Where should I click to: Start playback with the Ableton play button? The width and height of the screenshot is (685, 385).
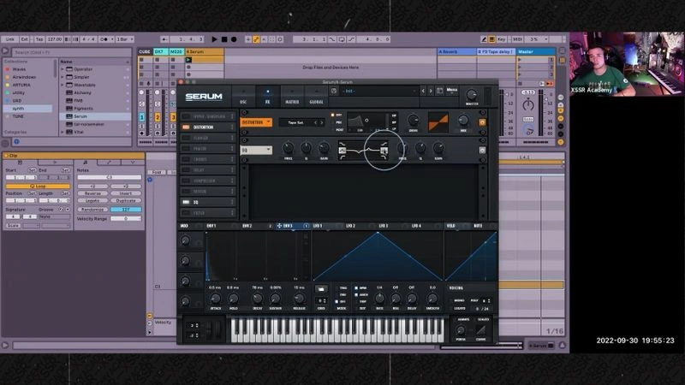(215, 39)
